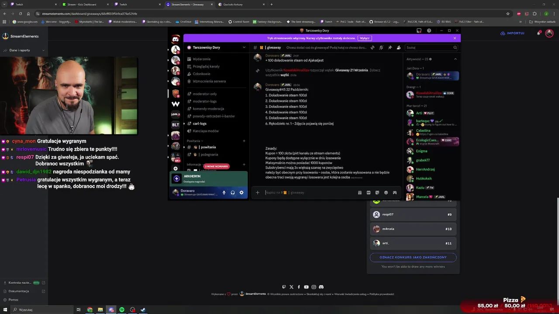Open Wydarzenia in Discord sidebar

pyautogui.click(x=216, y=59)
